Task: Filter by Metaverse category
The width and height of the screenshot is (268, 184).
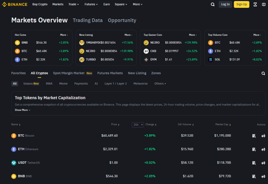Action: click(141, 84)
